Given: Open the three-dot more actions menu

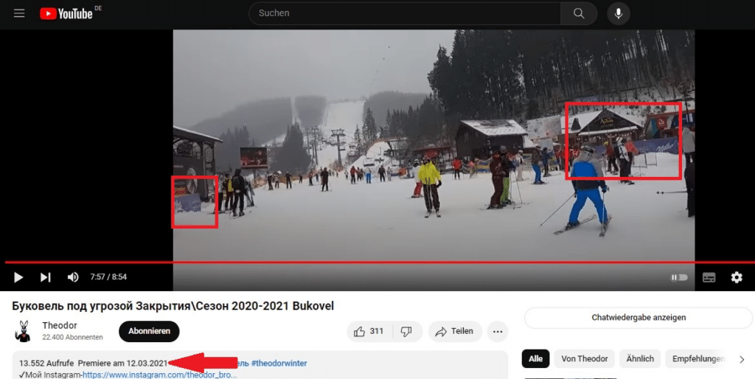Looking at the screenshot, I should pyautogui.click(x=498, y=331).
